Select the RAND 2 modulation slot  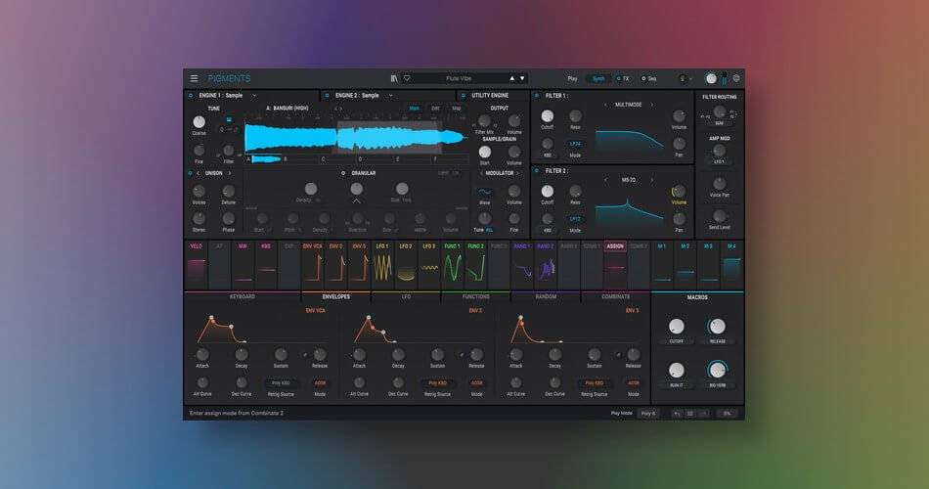pyautogui.click(x=546, y=265)
